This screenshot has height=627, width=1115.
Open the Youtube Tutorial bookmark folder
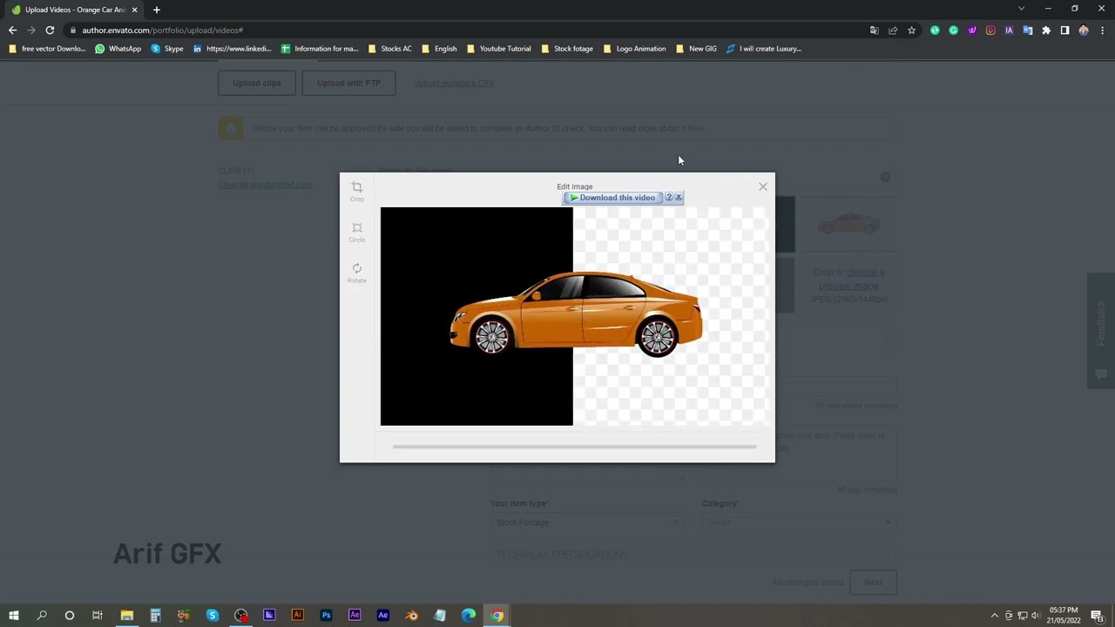click(499, 49)
